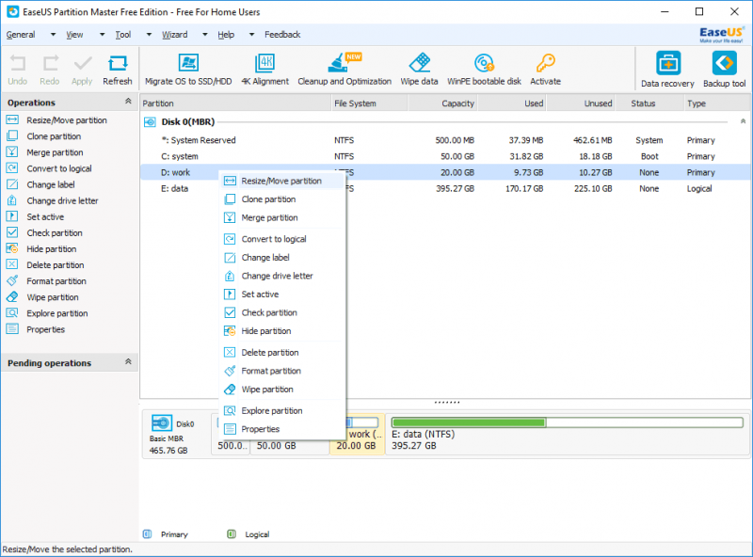Select Format partition from context menu

[271, 371]
